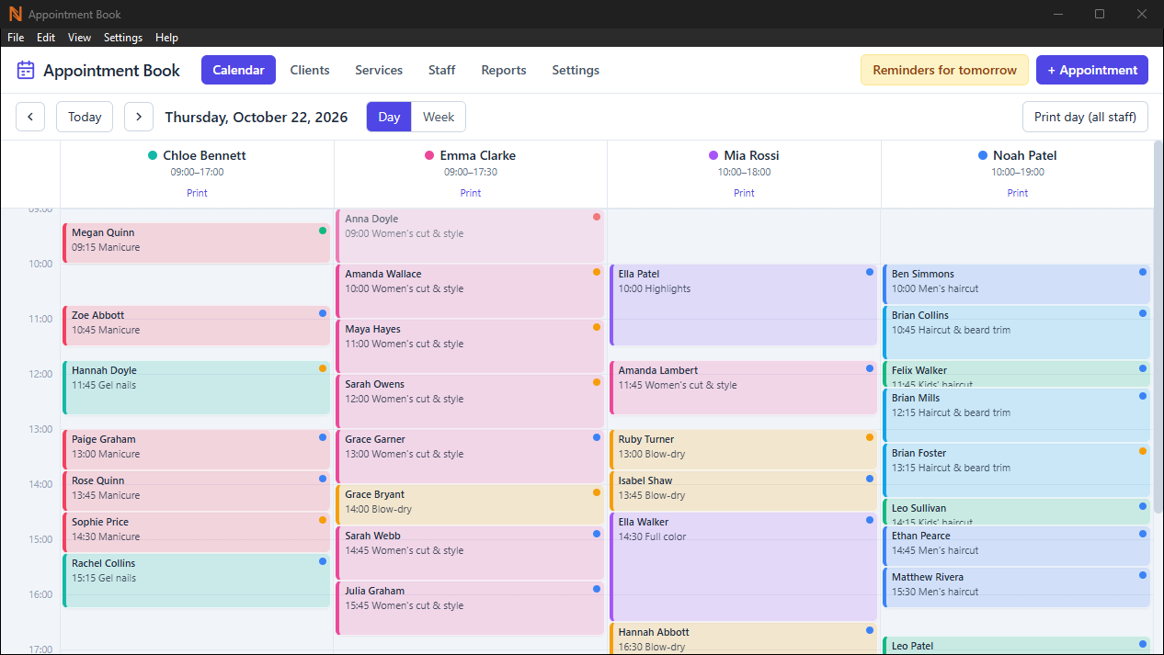Screen dimensions: 1164x655
Task: Click Mia Rossi's purple color dot
Action: [713, 155]
